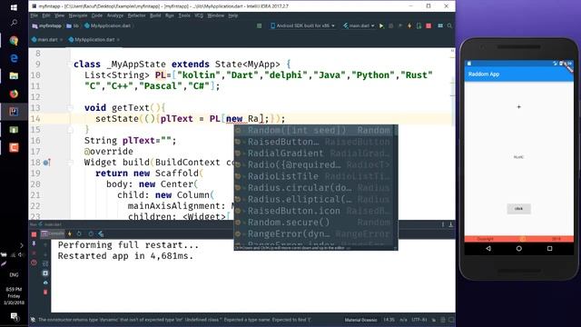Collapse the build method fold at line 18
Screen dimensions: 581x327
pos(70,163)
